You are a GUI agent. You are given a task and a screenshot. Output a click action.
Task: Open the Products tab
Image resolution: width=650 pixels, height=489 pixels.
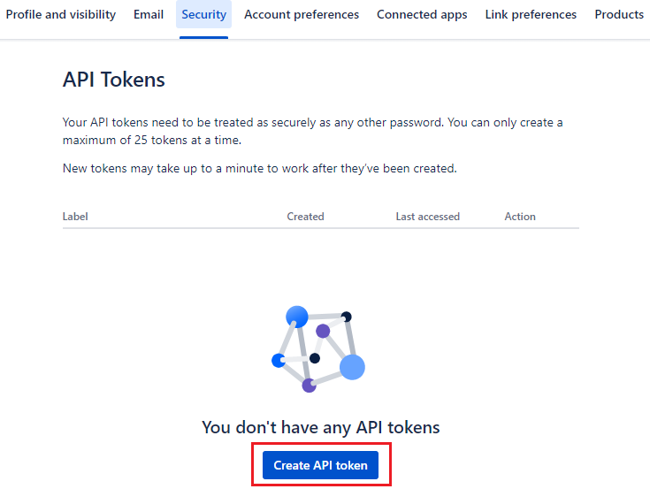click(619, 15)
